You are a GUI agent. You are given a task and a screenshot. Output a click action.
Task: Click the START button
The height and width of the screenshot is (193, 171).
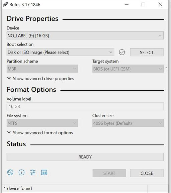tap(109, 173)
